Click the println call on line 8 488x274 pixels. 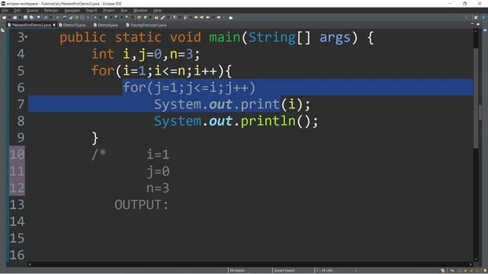tap(268, 121)
